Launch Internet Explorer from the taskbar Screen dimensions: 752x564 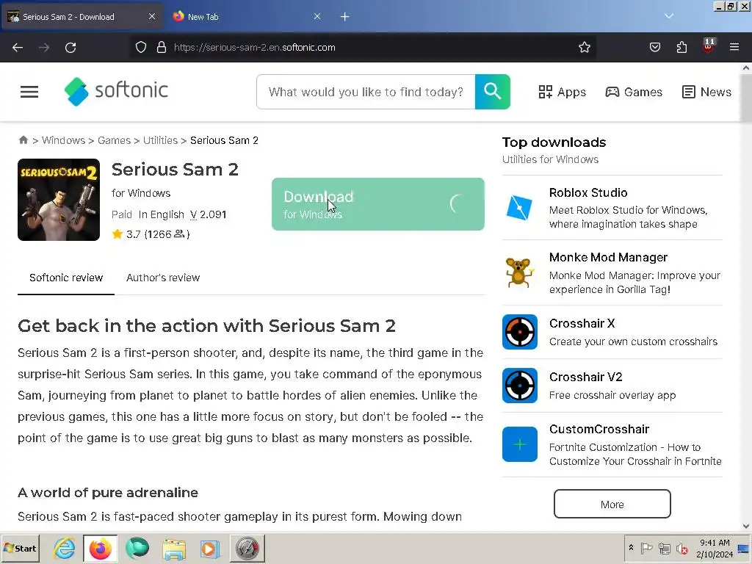65,548
